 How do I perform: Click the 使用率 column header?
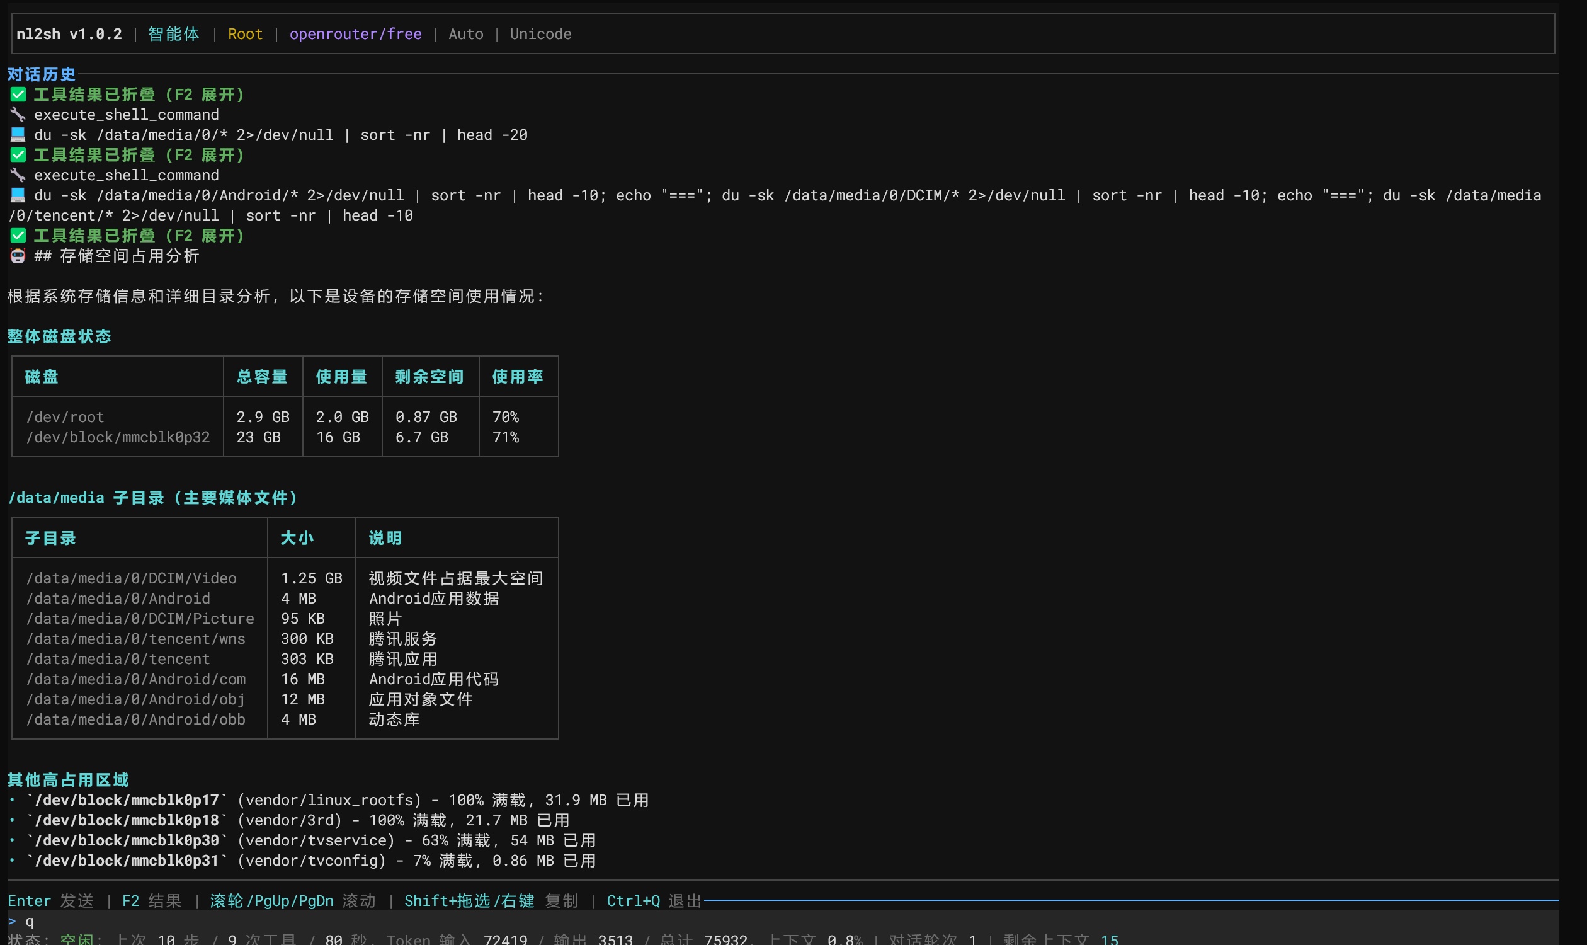point(518,376)
